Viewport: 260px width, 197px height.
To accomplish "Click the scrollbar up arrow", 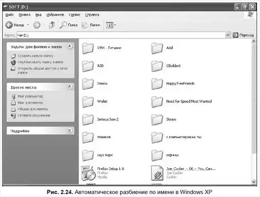I will 254,41.
